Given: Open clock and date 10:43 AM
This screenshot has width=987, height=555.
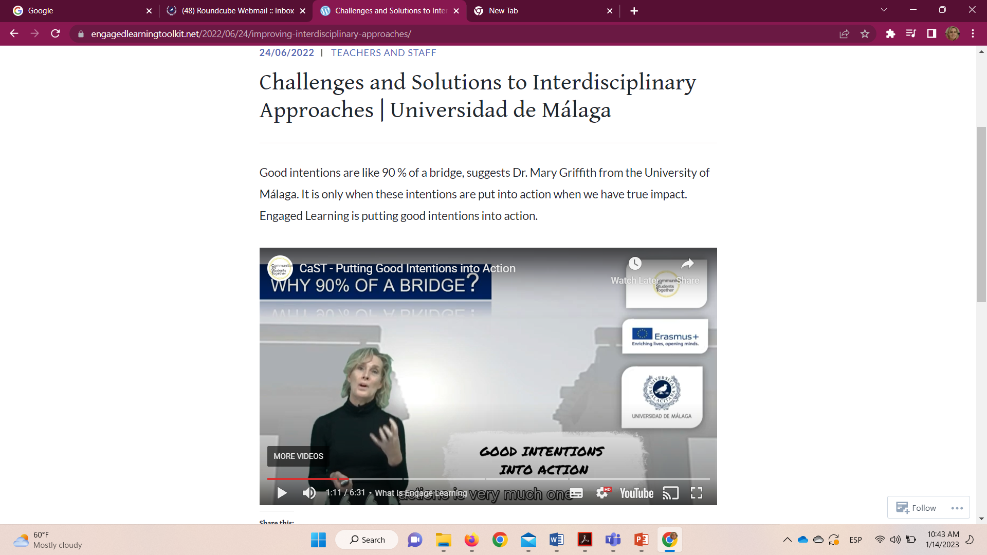Looking at the screenshot, I should pyautogui.click(x=943, y=540).
